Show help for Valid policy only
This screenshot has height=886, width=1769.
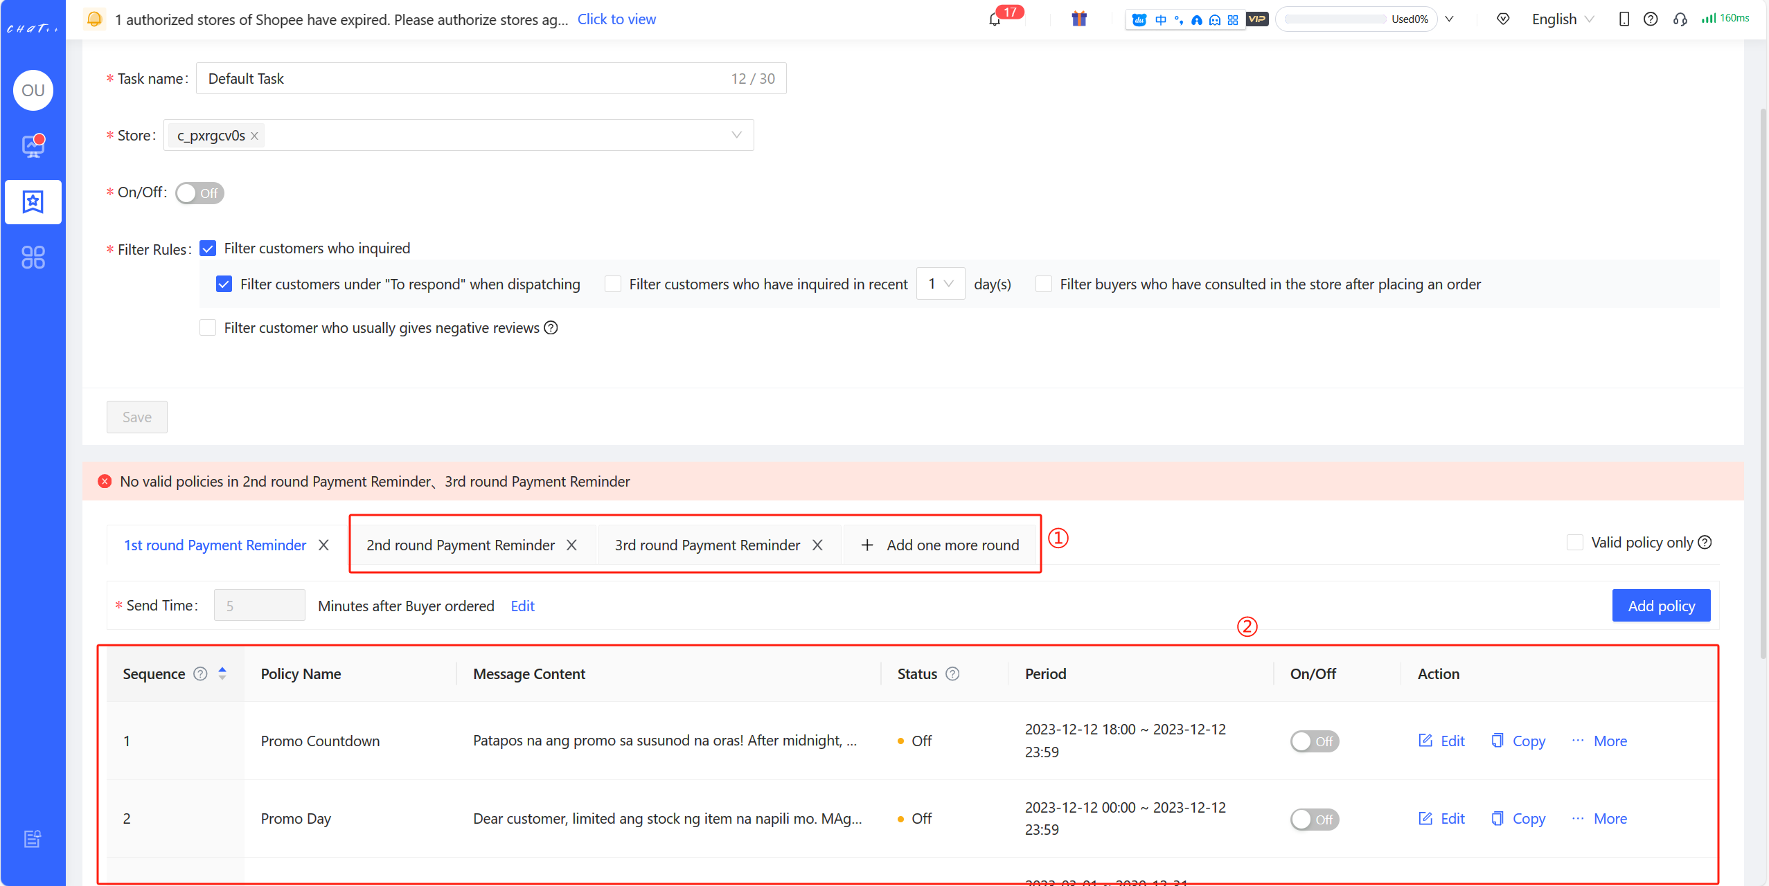tap(1705, 543)
